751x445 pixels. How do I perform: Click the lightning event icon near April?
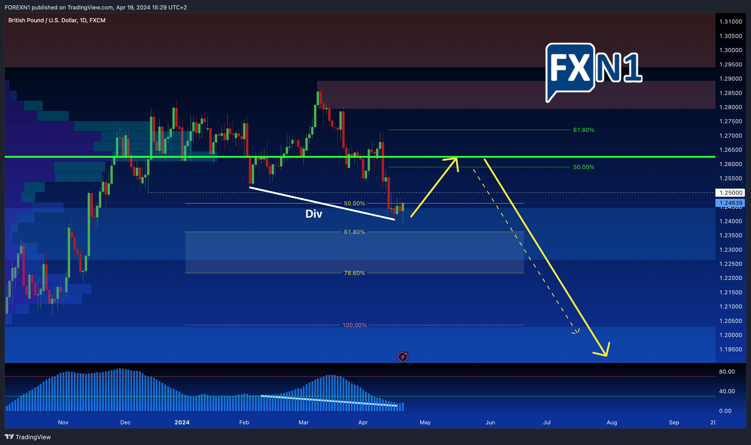coord(402,357)
